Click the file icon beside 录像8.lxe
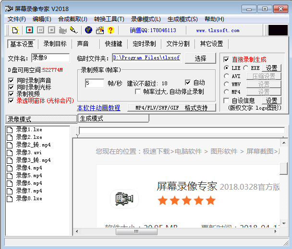292x249 pixels. (x=10, y=199)
